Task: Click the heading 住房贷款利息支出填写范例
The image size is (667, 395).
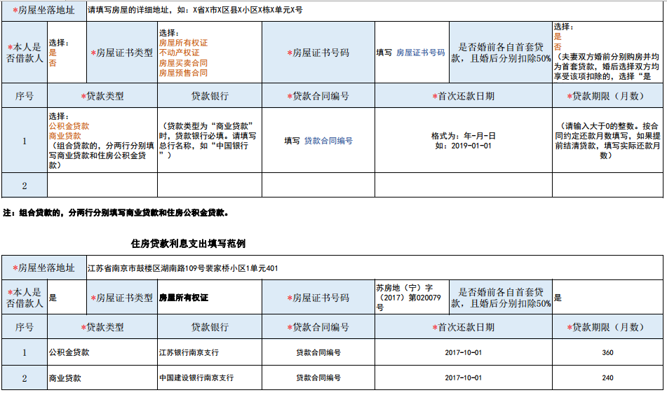Action: (x=188, y=244)
